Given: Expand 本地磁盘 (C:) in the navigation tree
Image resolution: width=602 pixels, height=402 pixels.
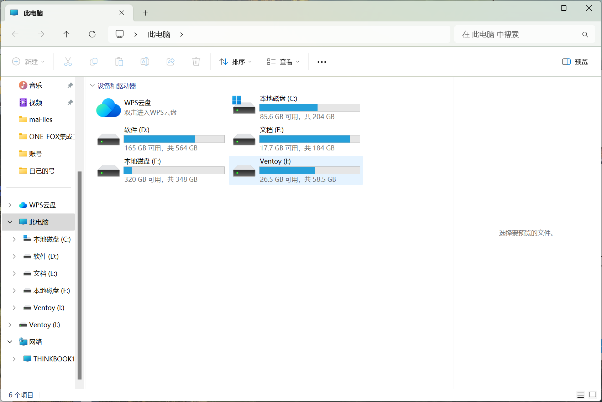Looking at the screenshot, I should point(14,239).
